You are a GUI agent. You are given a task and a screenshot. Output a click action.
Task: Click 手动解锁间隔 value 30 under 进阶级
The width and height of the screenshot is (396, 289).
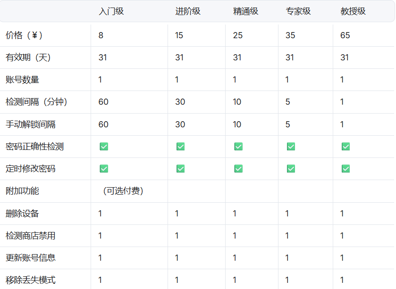(x=180, y=124)
